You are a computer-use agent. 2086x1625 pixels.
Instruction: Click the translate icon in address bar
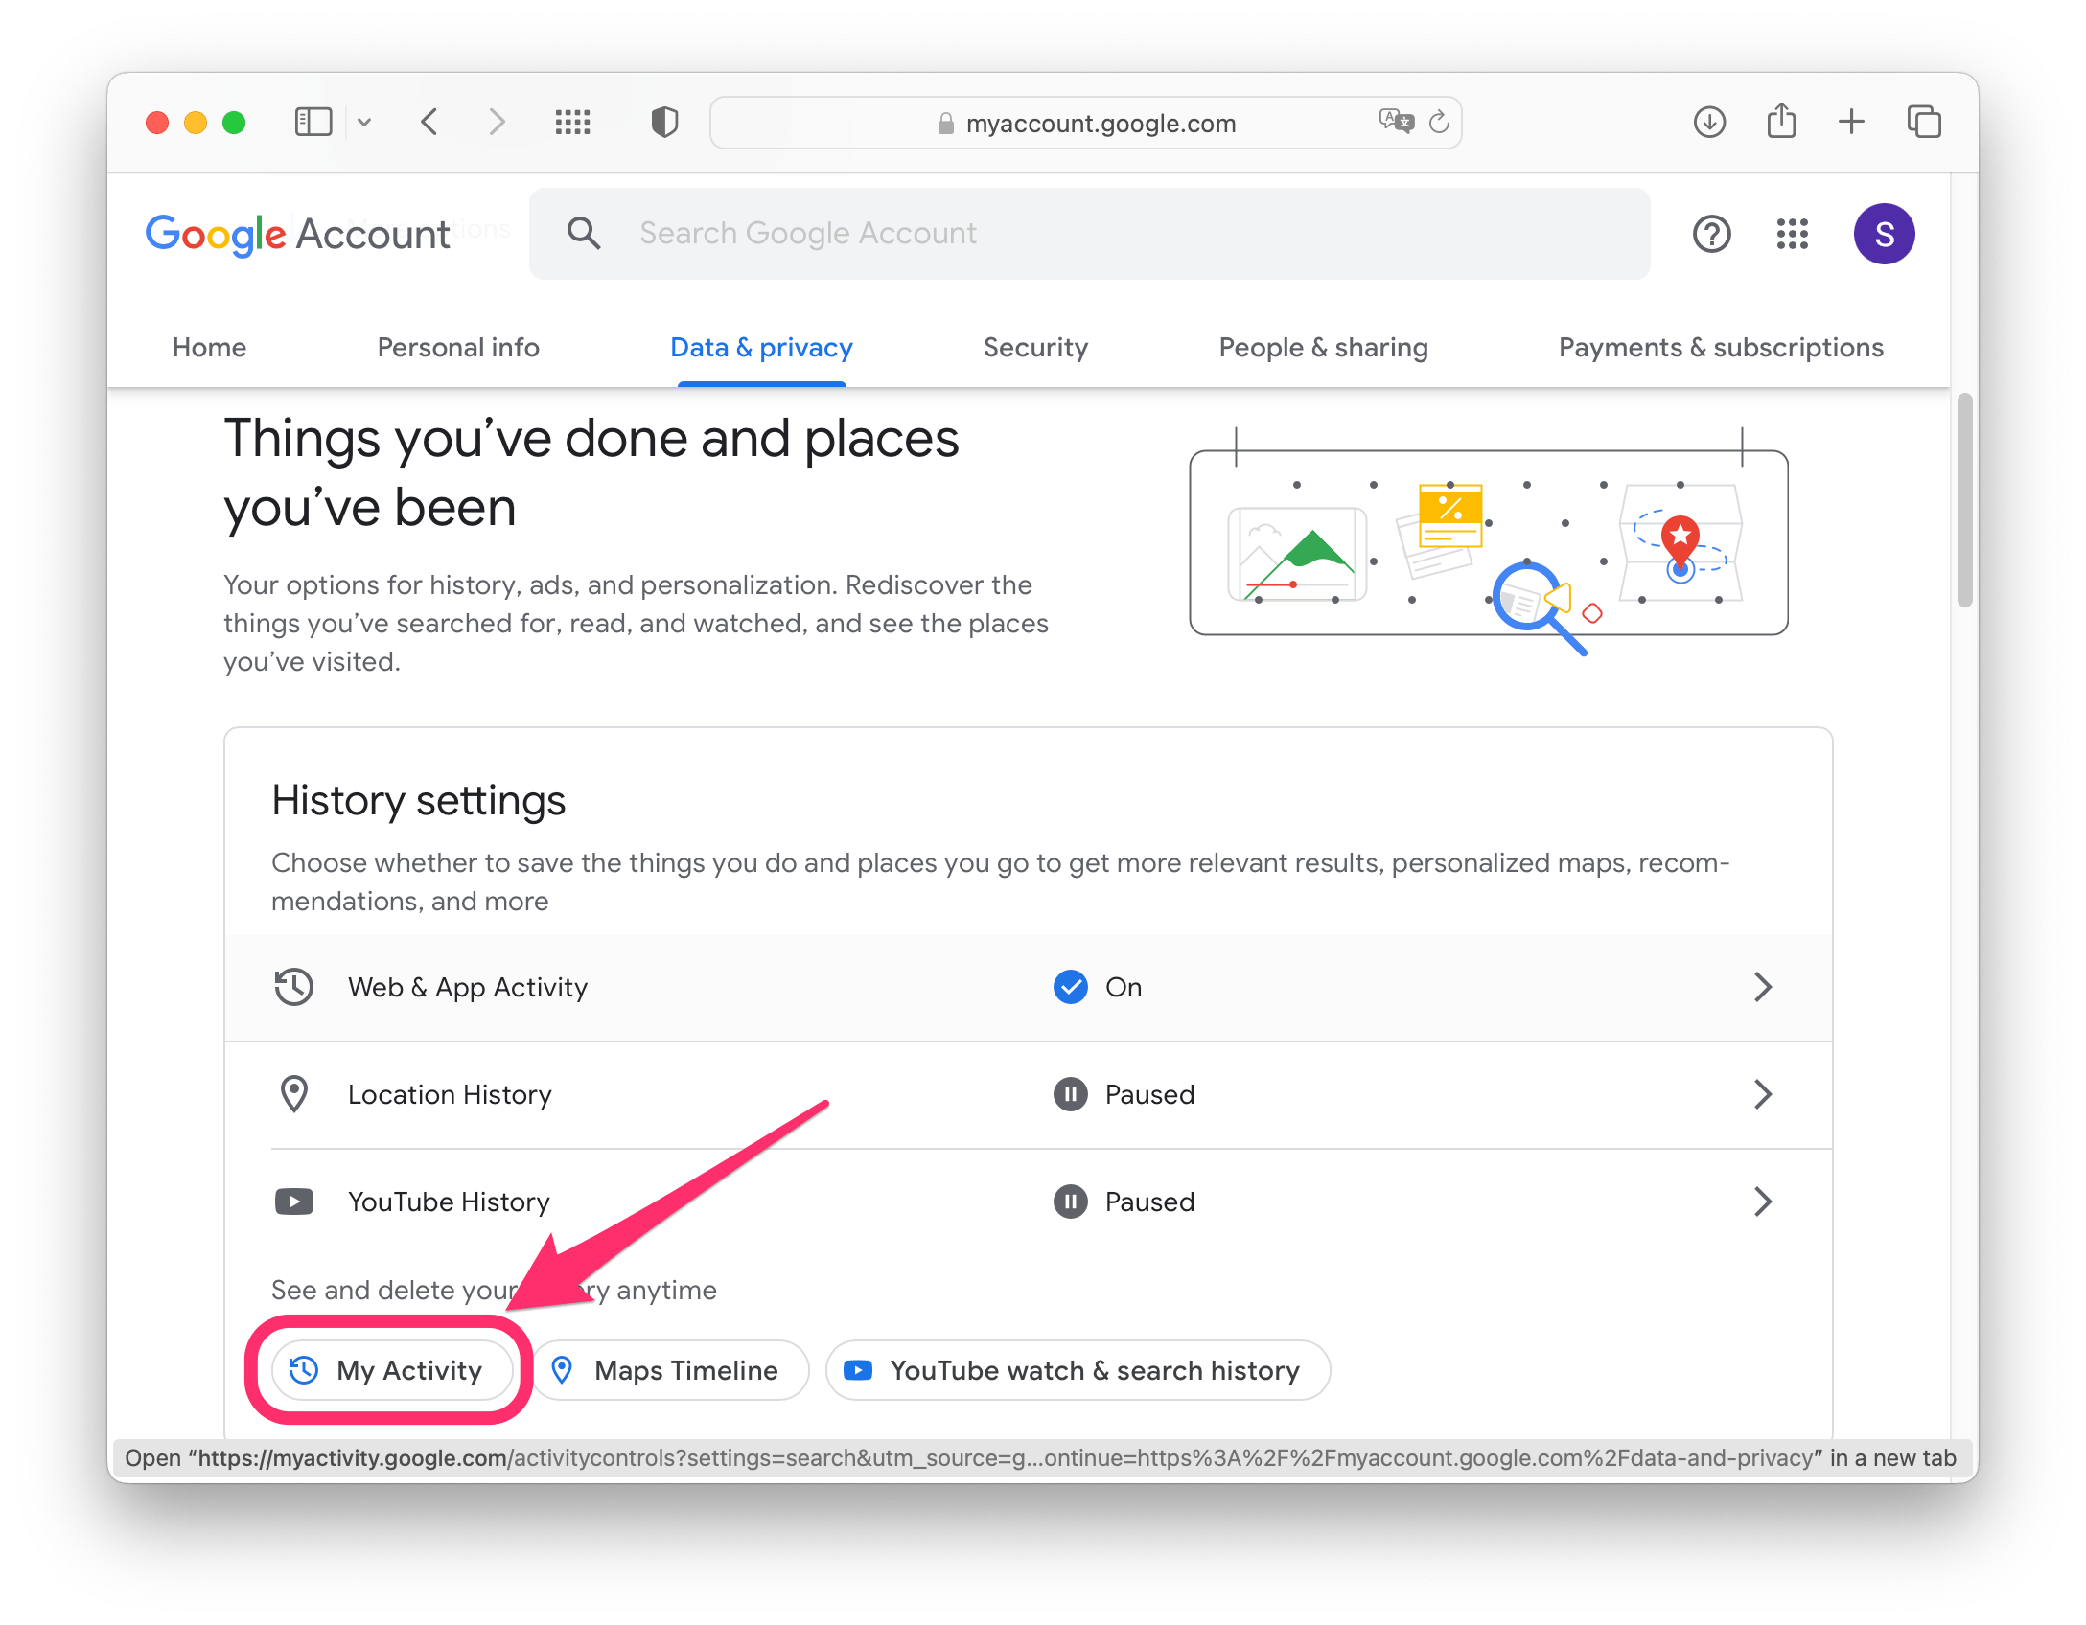point(1396,123)
